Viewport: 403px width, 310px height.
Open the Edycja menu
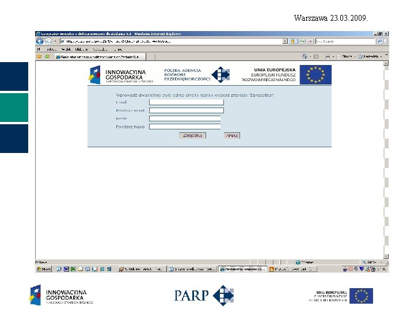(51, 49)
